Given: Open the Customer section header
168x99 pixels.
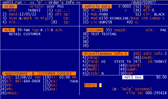Looking at the screenshot, I should tap(95, 30).
